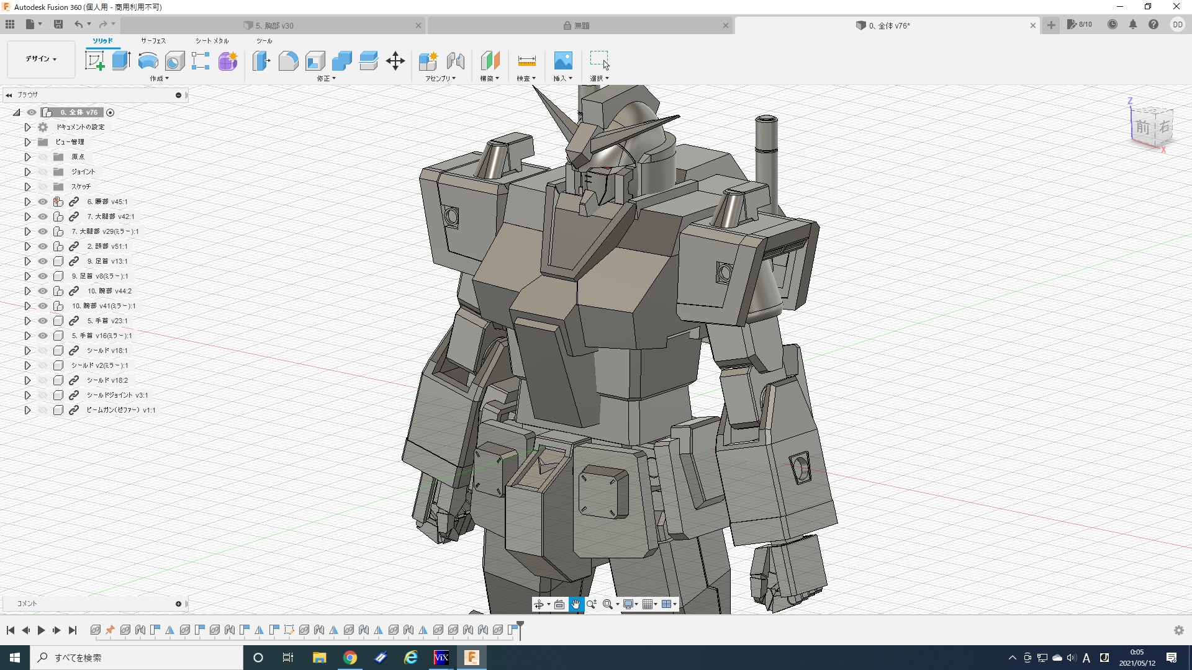Select the Revolve tool icon
The width and height of the screenshot is (1192, 670).
(x=148, y=61)
